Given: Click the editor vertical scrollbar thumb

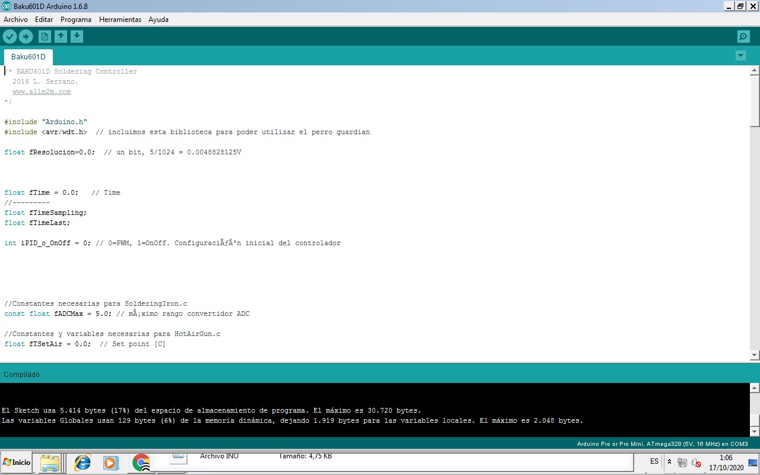Looking at the screenshot, I should pyautogui.click(x=755, y=101).
